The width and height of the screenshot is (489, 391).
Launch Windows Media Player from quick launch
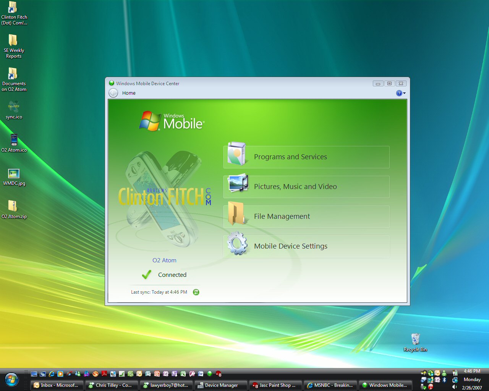pyautogui.click(x=60, y=374)
